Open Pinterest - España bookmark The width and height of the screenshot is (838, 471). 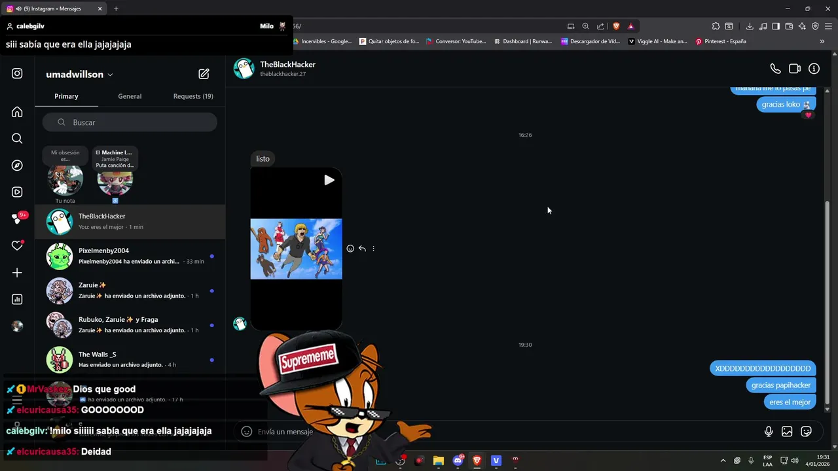[x=720, y=41]
